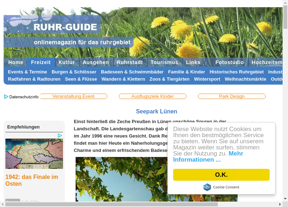Viewport: 288px width, 207px height.
Task: Open the Ausgehen menu item
Action: pos(96,62)
